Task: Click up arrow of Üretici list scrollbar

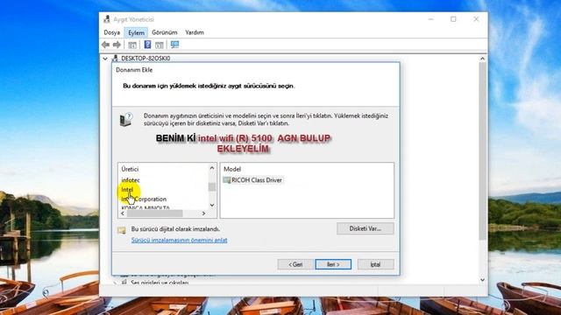Action: pos(212,167)
